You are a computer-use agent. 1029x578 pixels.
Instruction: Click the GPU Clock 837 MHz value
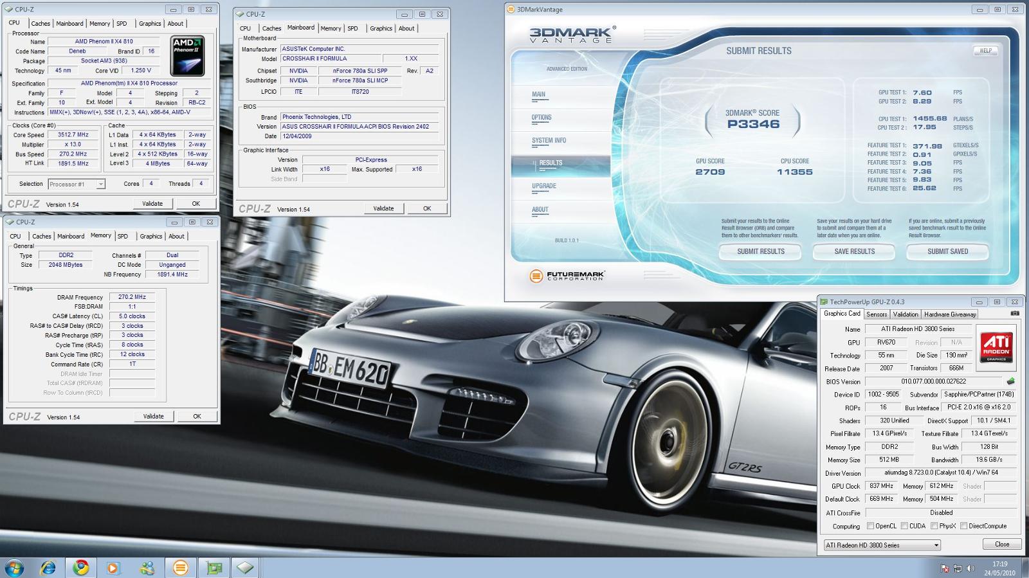tap(881, 486)
